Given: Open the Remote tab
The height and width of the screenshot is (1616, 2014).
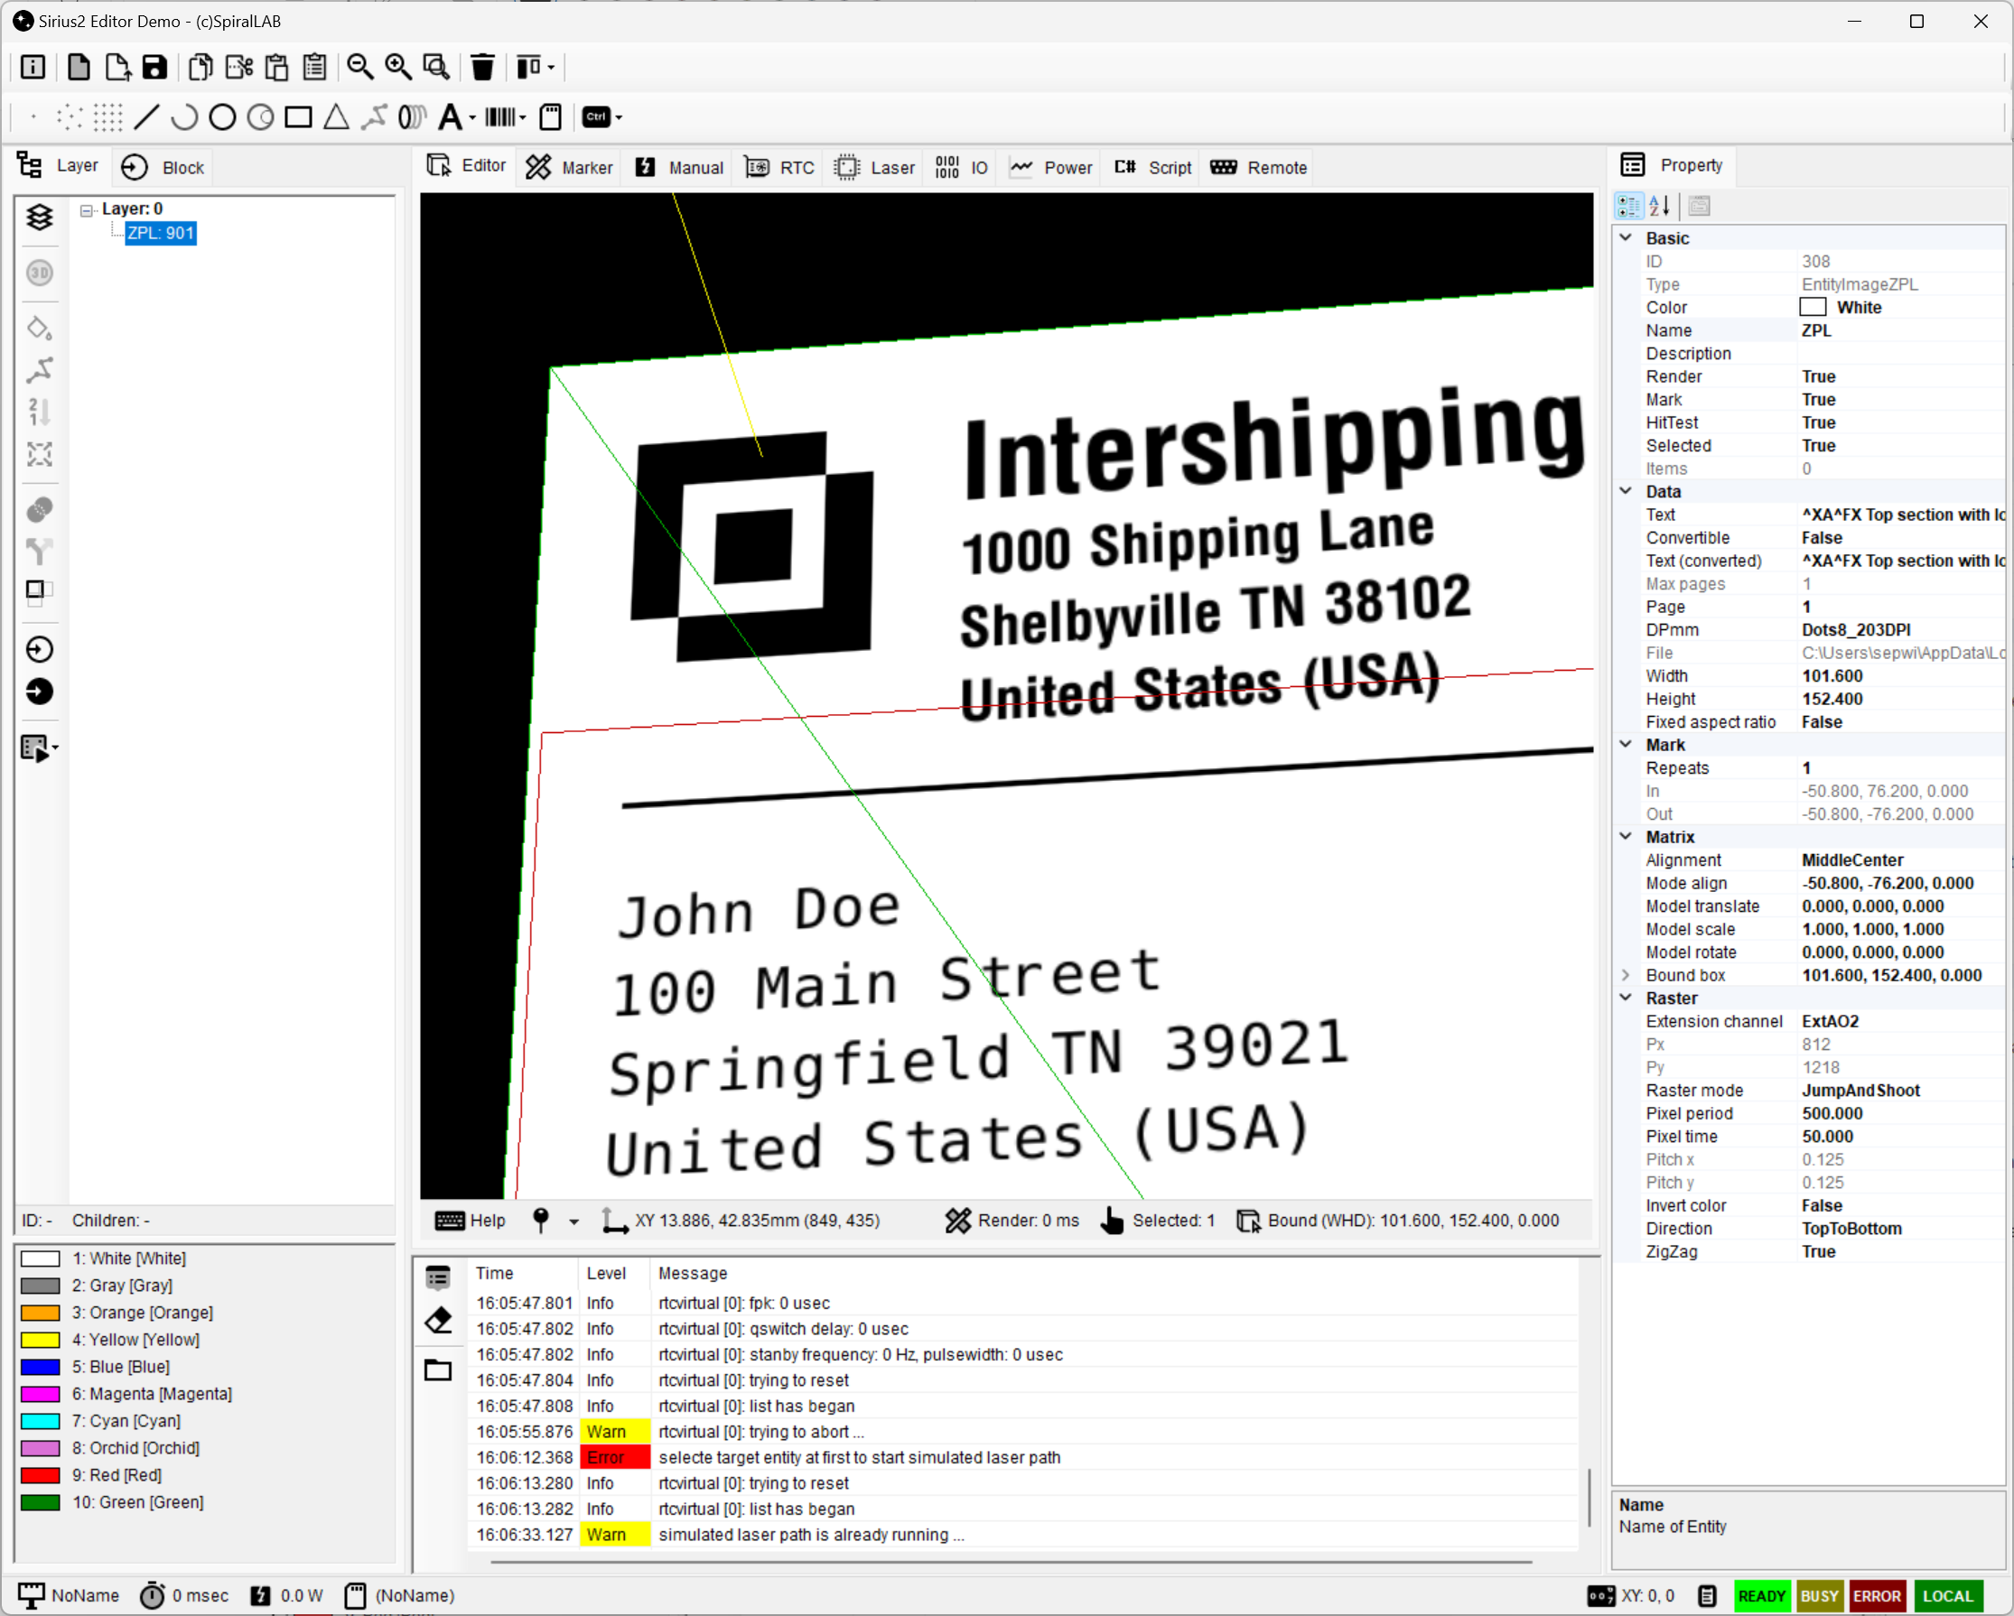Looking at the screenshot, I should (x=1259, y=168).
